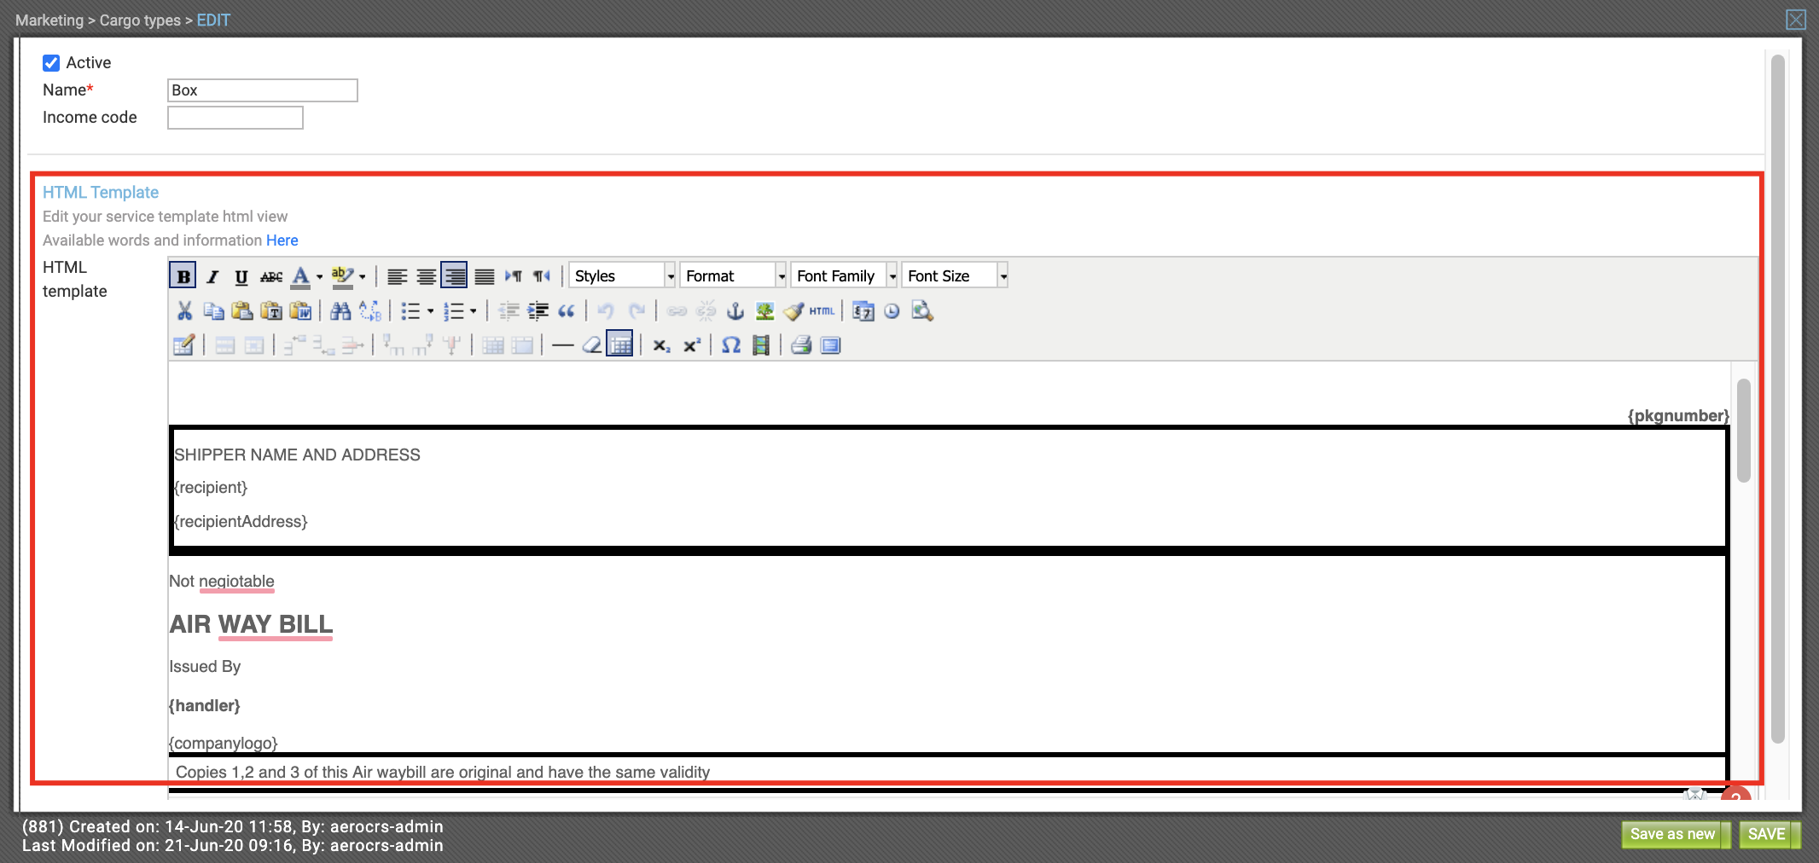Image resolution: width=1819 pixels, height=863 pixels.
Task: Apply text color with the A swatch
Action: coord(300,276)
